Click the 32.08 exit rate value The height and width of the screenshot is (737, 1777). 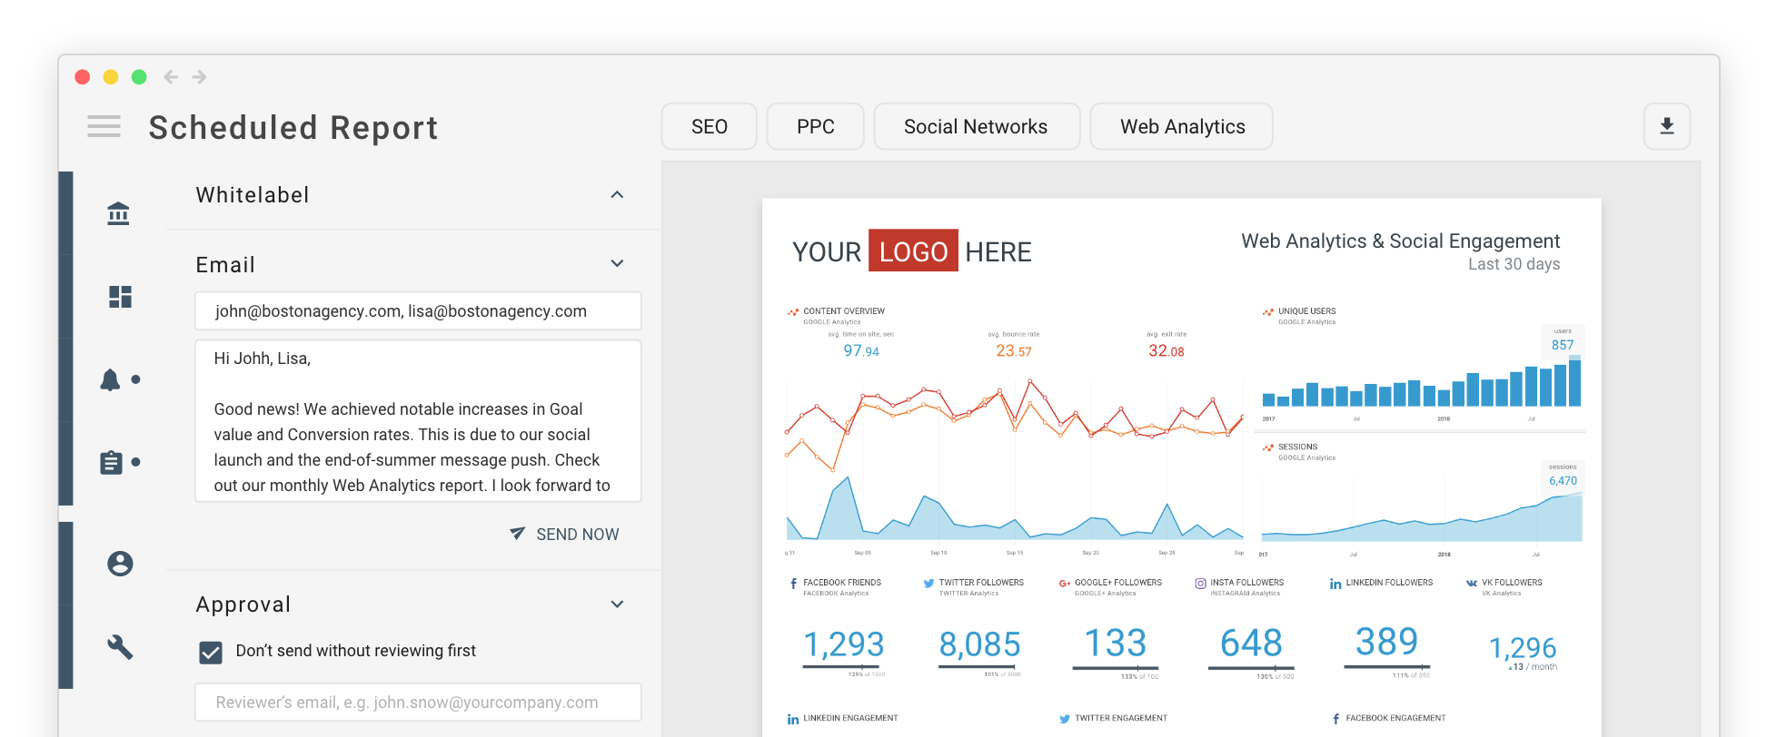[1166, 350]
